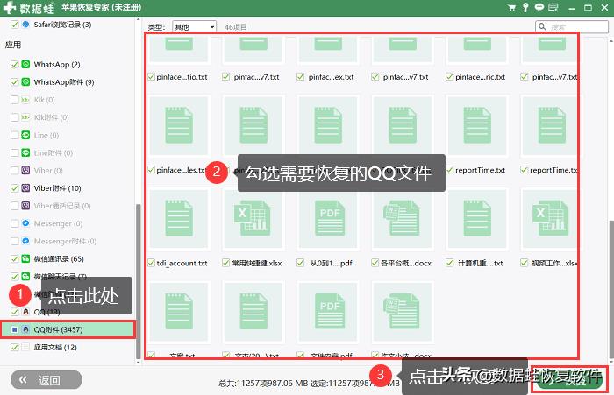
Task: Click the Messenger附件 (0) icon
Action: click(x=25, y=241)
